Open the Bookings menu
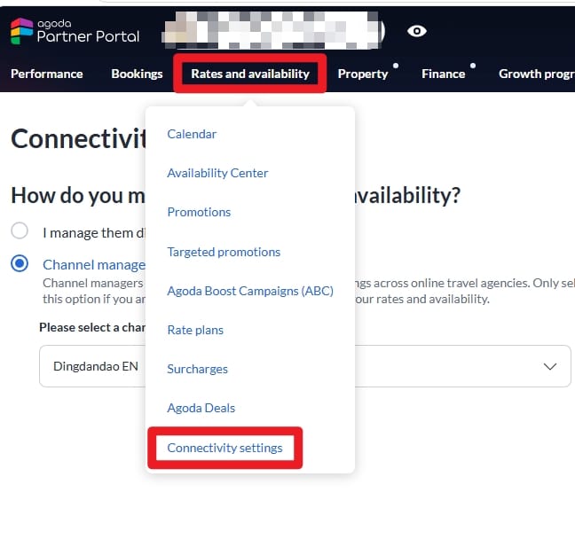The image size is (575, 539). 137,74
